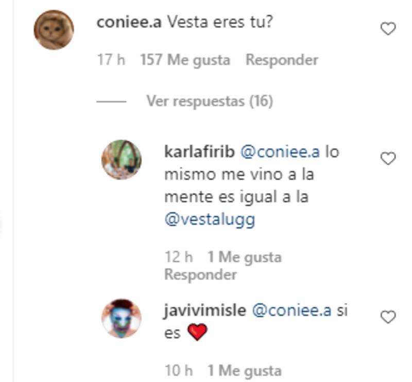
Task: Open coniee.a's cat profile picture
Action: tap(54, 30)
